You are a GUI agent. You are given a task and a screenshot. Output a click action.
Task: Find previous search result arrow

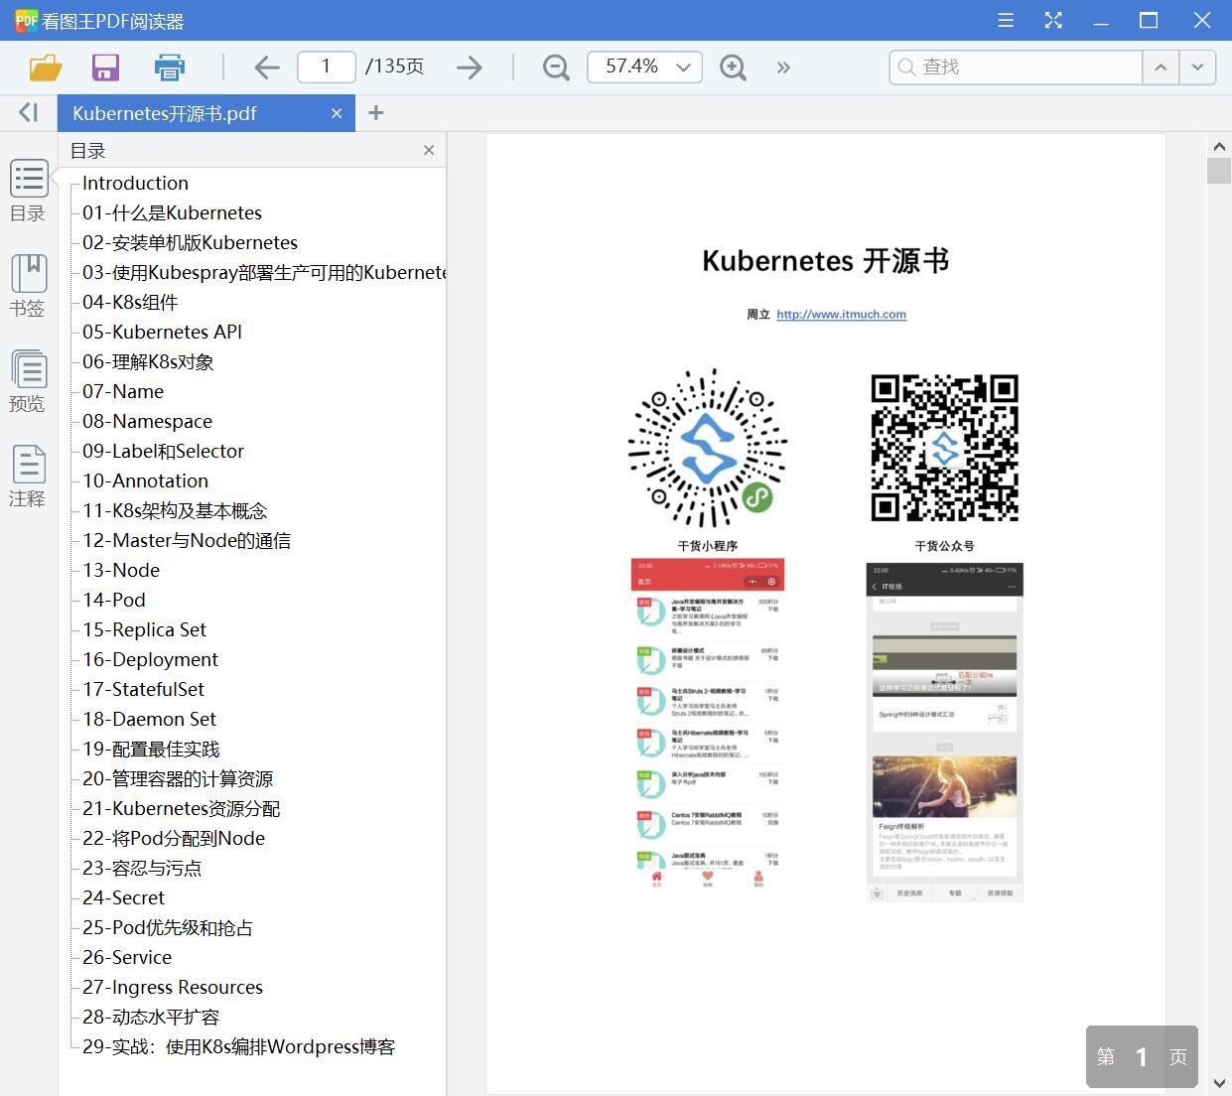pos(1160,68)
